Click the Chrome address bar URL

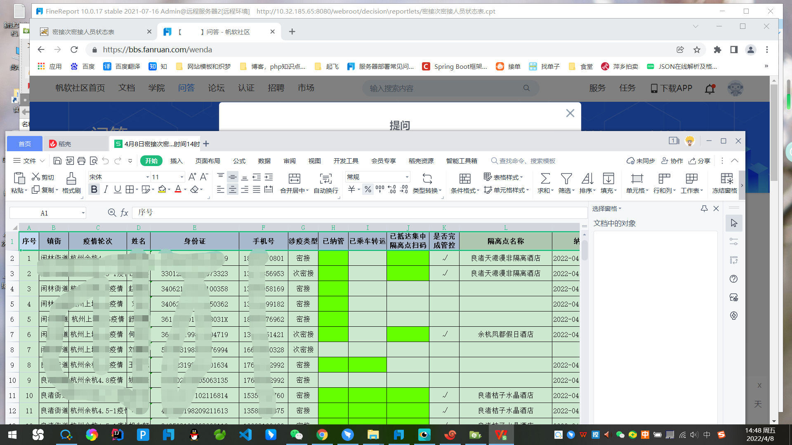[x=157, y=49]
